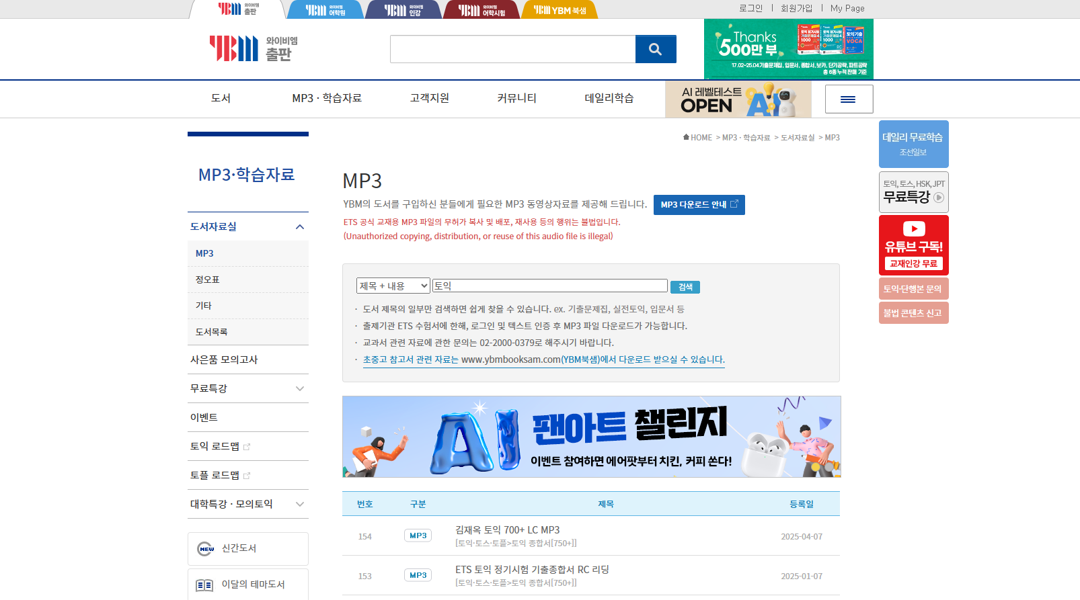Click the 제목 column header
The height and width of the screenshot is (600, 1080).
pos(606,504)
